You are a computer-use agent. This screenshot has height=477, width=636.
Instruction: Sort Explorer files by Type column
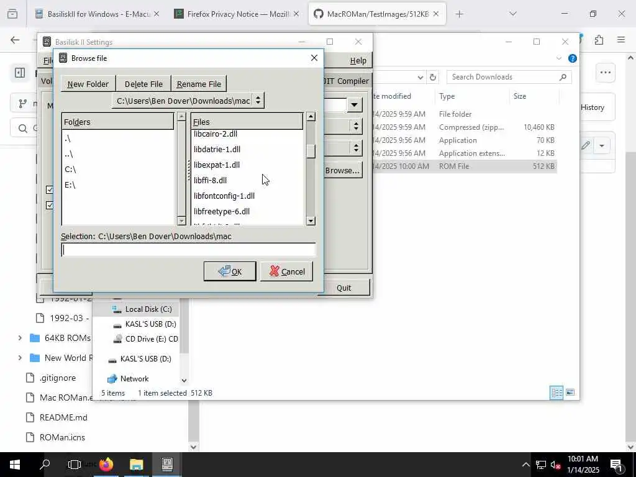(x=473, y=96)
